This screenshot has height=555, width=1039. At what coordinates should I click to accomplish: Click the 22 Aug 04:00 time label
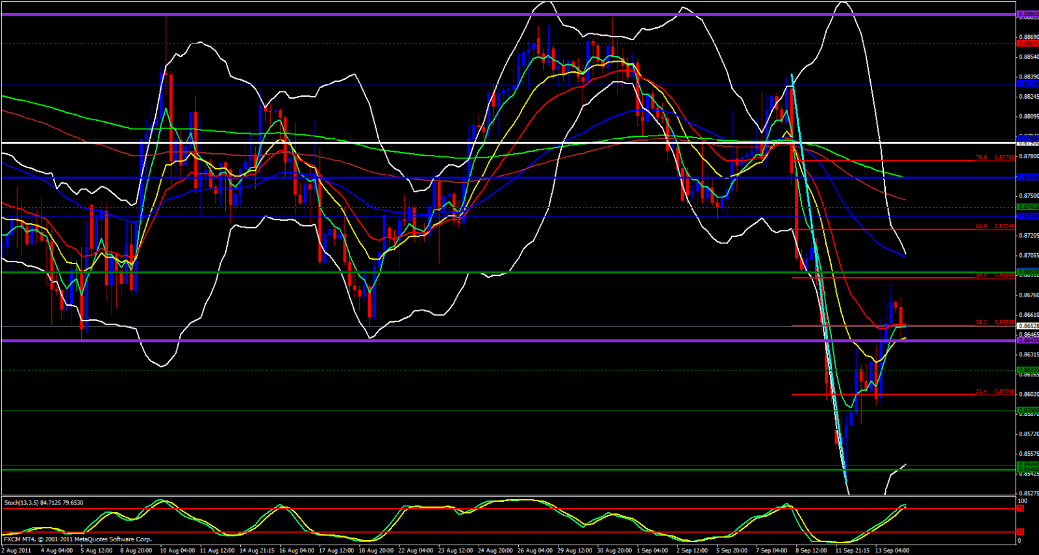pos(416,550)
